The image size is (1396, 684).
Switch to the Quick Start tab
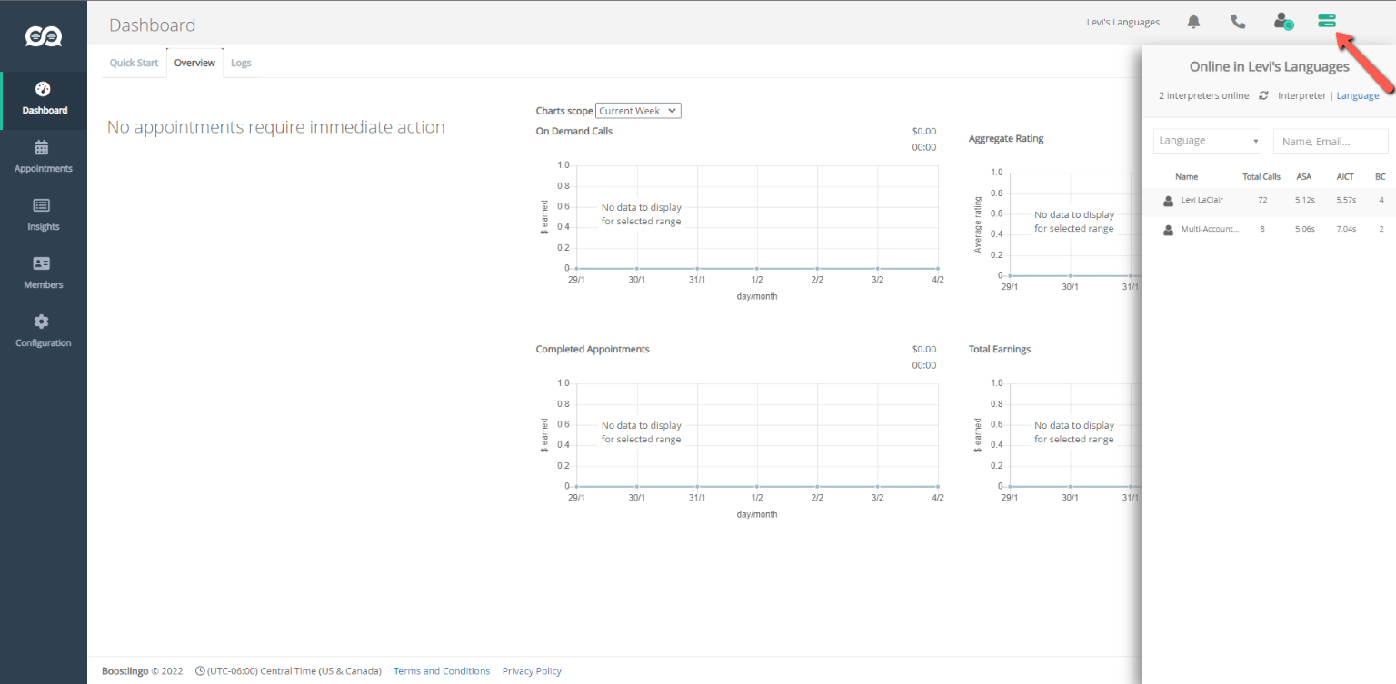[x=134, y=63]
